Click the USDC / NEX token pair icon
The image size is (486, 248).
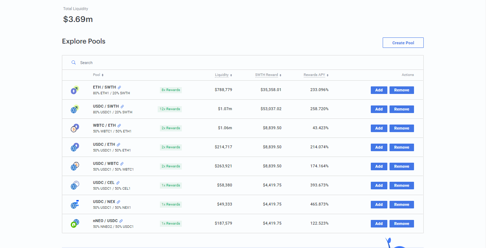(75, 204)
